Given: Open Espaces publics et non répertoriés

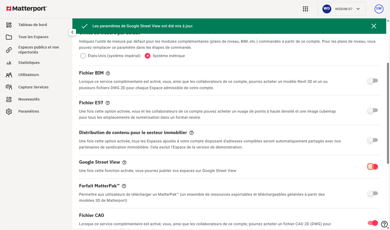Looking at the screenshot, I should click(39, 50).
